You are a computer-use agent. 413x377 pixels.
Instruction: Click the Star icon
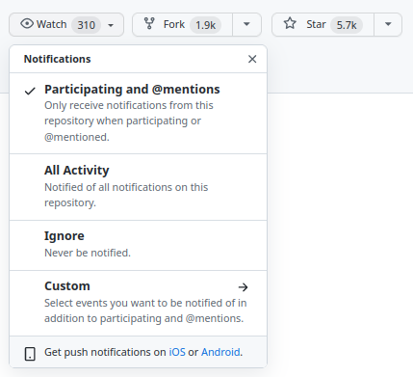290,23
